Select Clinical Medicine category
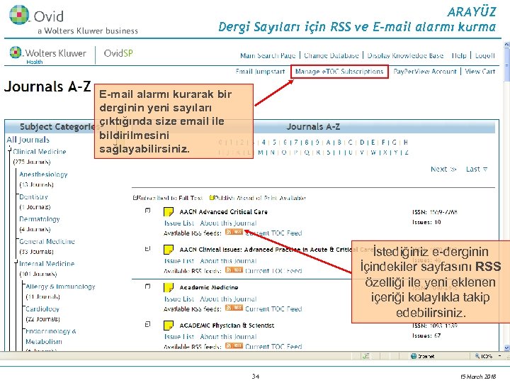510x383 pixels. click(x=40, y=152)
